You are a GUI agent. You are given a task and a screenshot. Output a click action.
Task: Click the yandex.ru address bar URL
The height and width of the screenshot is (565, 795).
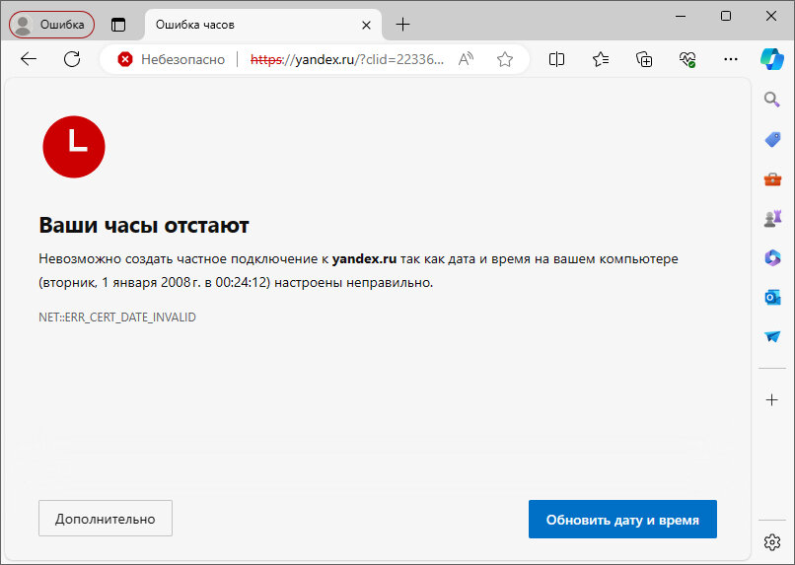coord(347,59)
